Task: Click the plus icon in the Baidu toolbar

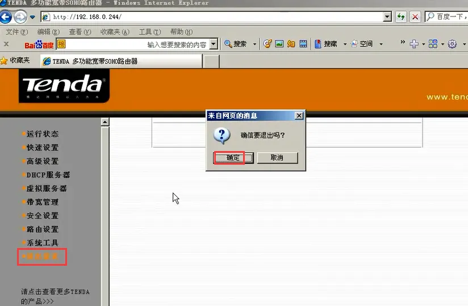Action: click(x=414, y=44)
